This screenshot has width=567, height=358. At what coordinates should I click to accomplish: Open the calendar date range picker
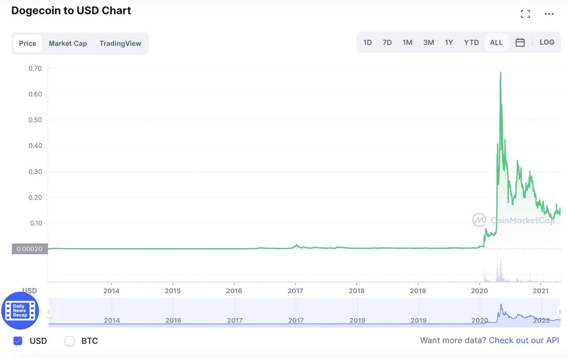coord(520,42)
